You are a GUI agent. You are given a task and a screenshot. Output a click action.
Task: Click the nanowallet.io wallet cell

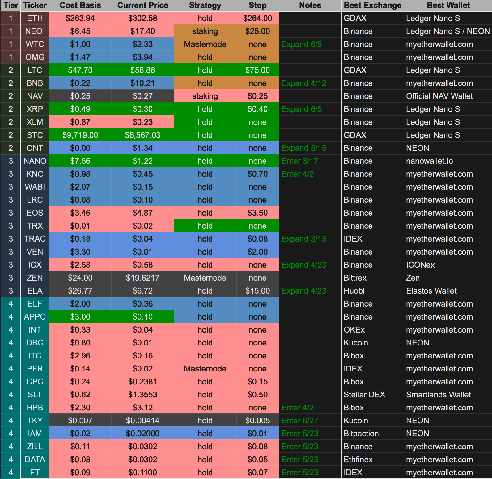click(x=448, y=161)
